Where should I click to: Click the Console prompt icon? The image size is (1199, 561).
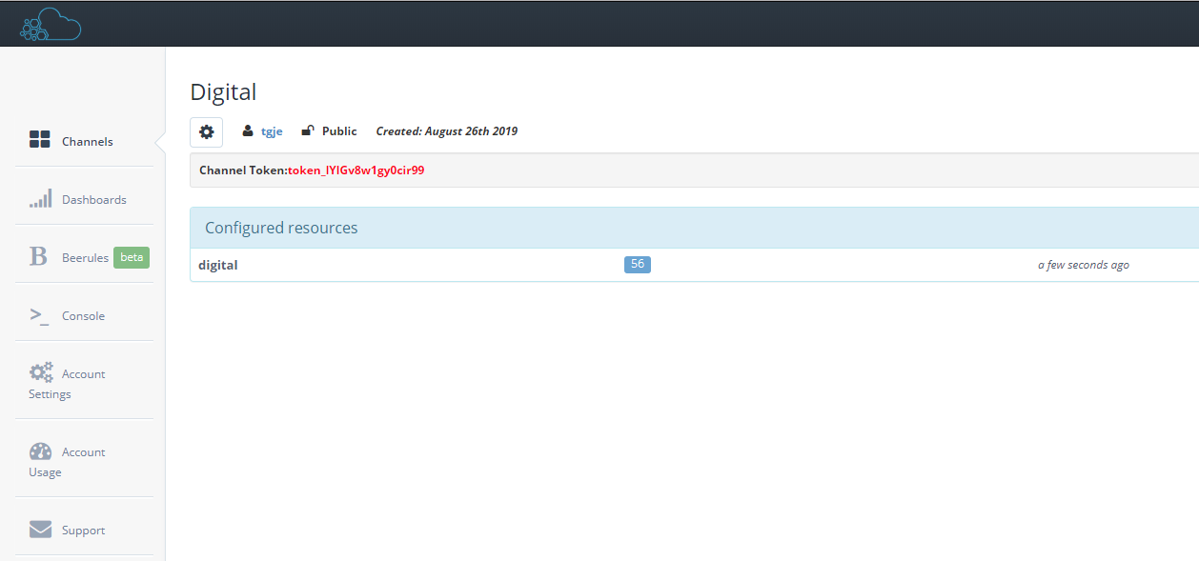[39, 315]
